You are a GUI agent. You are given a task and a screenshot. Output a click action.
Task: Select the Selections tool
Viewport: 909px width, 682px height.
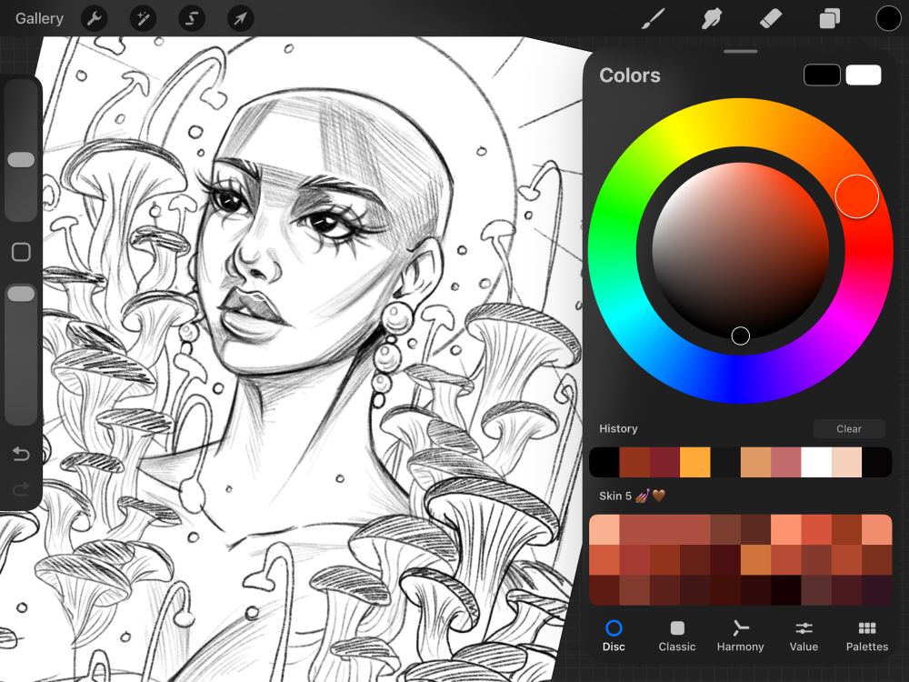tap(191, 18)
